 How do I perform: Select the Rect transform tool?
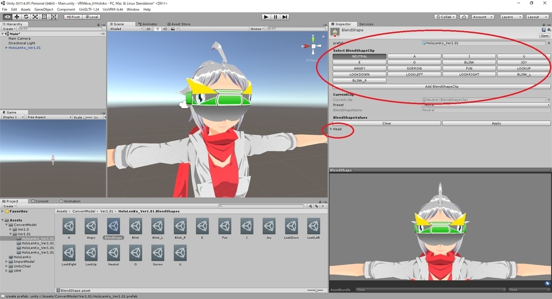[44, 17]
